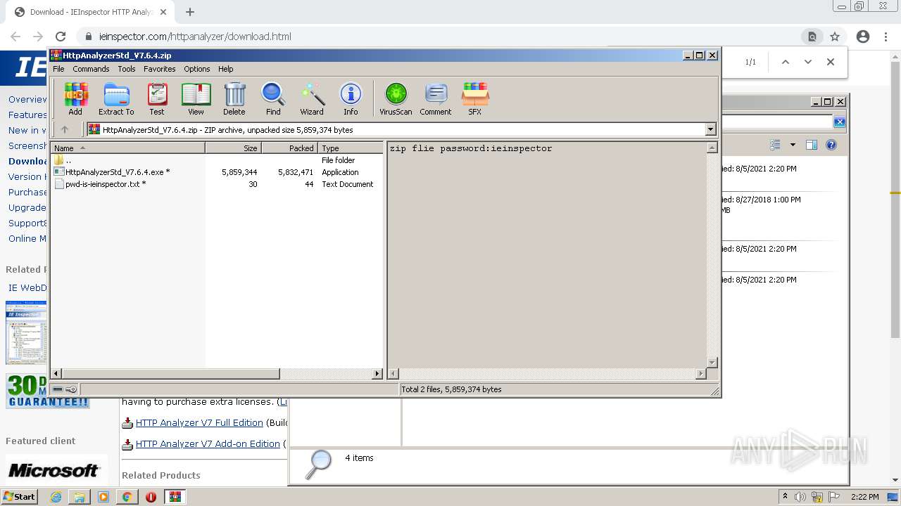Open the Commands menu

click(91, 69)
